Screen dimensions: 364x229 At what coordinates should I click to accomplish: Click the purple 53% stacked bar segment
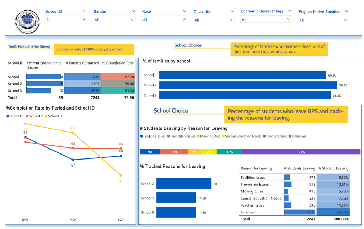pos(301,152)
